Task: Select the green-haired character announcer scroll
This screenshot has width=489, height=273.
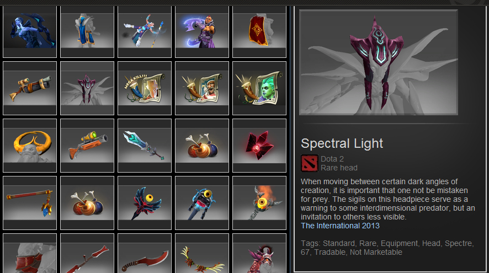Action: pos(259,88)
